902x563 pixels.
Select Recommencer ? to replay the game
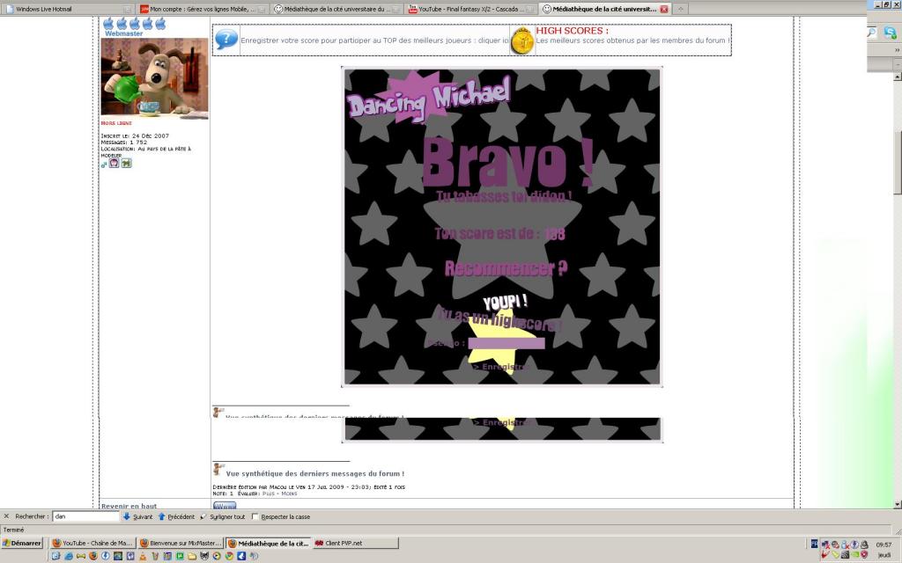(506, 268)
